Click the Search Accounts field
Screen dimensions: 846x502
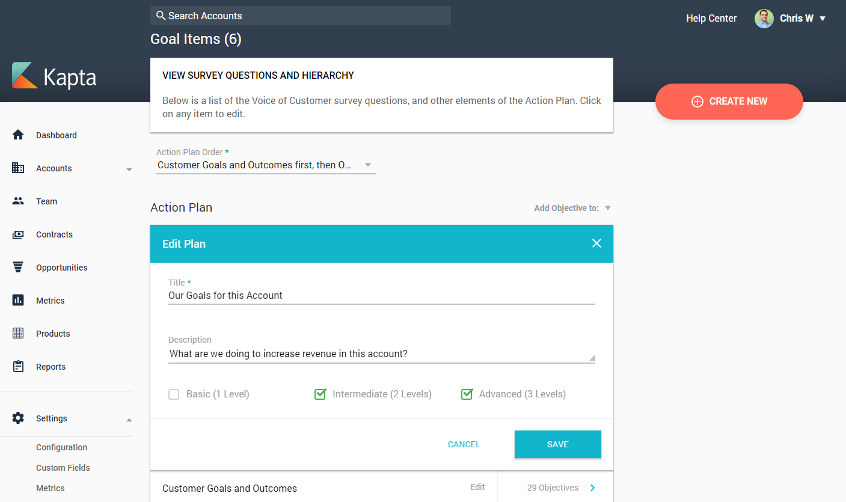pyautogui.click(x=301, y=16)
